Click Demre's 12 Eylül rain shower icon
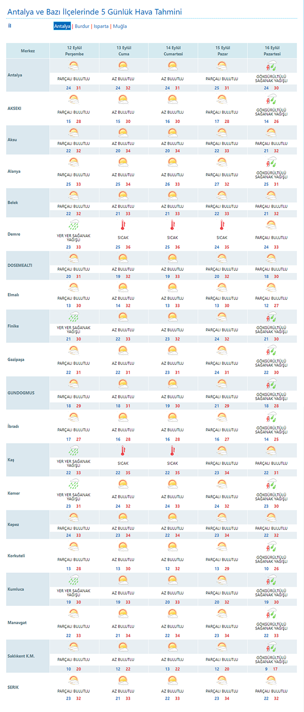The image size is (304, 712). pyautogui.click(x=73, y=225)
